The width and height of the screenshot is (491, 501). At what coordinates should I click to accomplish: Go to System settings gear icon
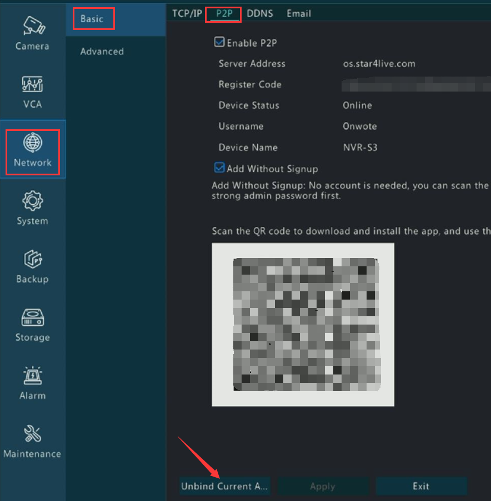click(x=32, y=208)
